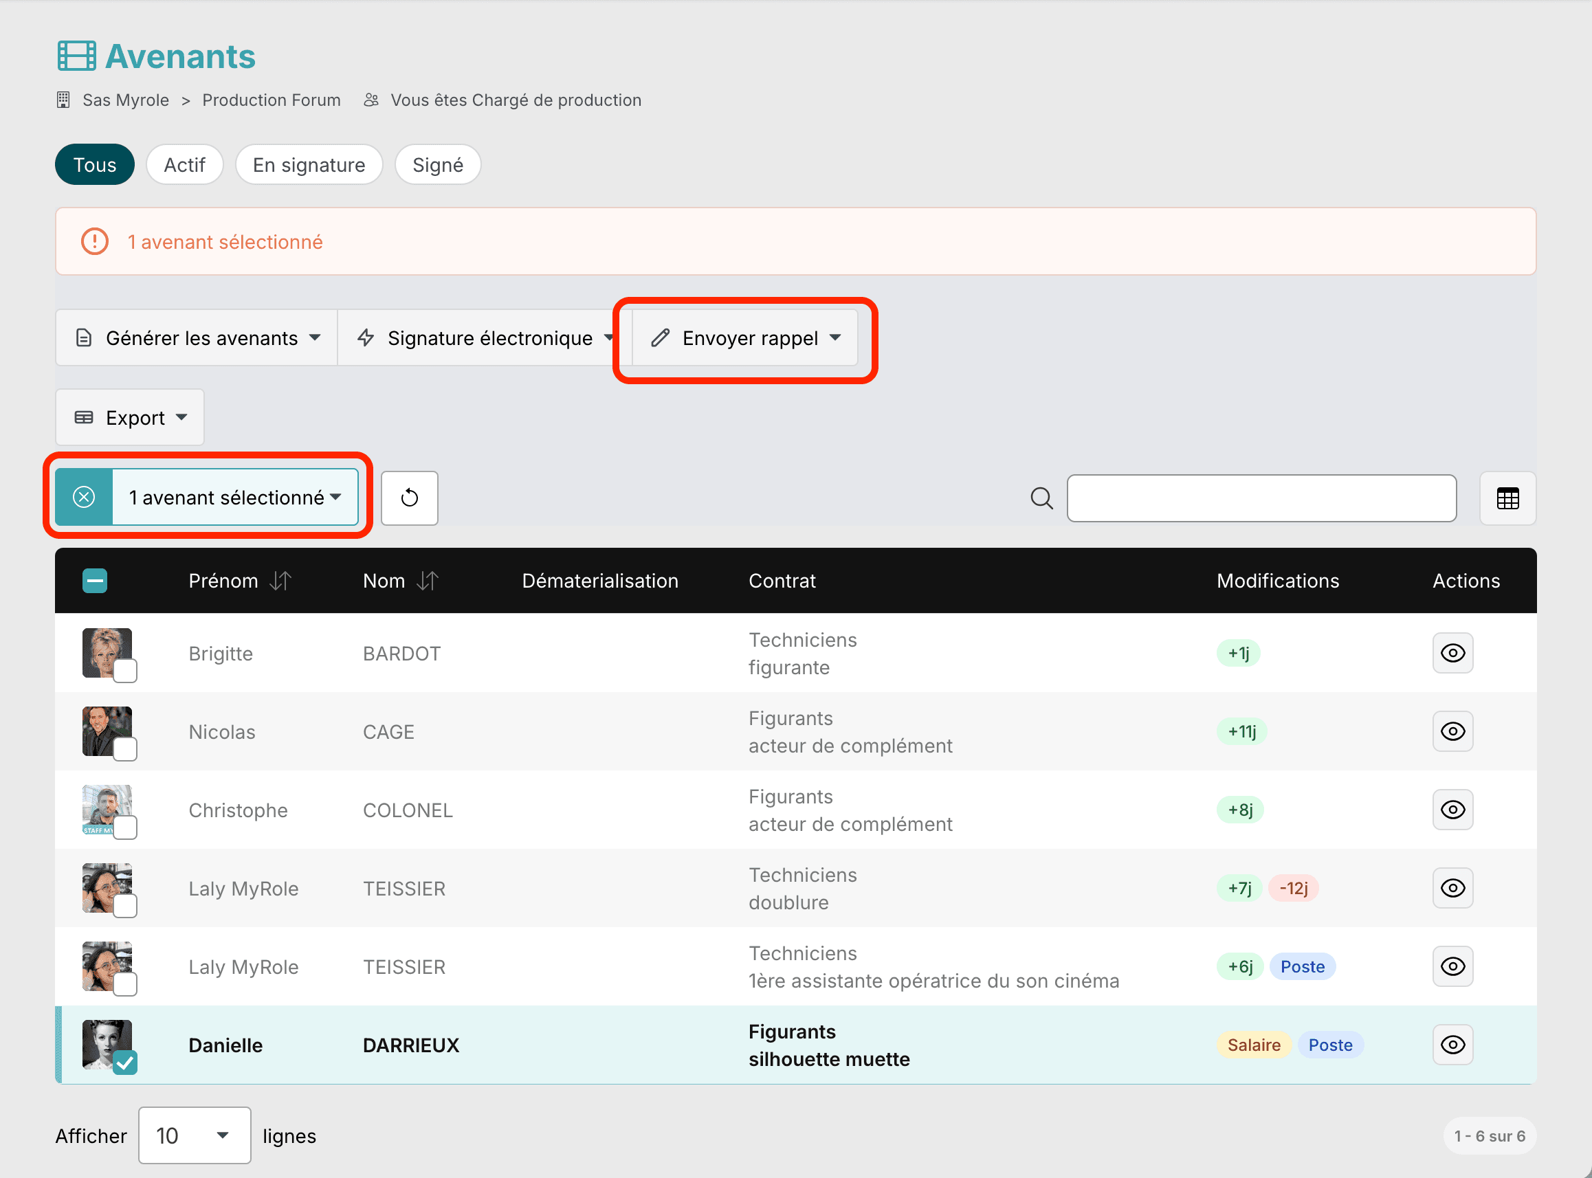Click the users icon beside role text
This screenshot has height=1178, width=1592.
point(371,100)
